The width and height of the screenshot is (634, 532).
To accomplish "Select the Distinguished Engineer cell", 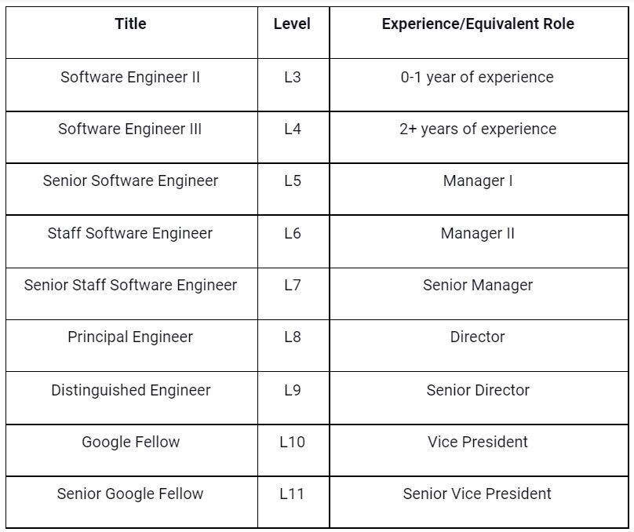I will point(130,391).
